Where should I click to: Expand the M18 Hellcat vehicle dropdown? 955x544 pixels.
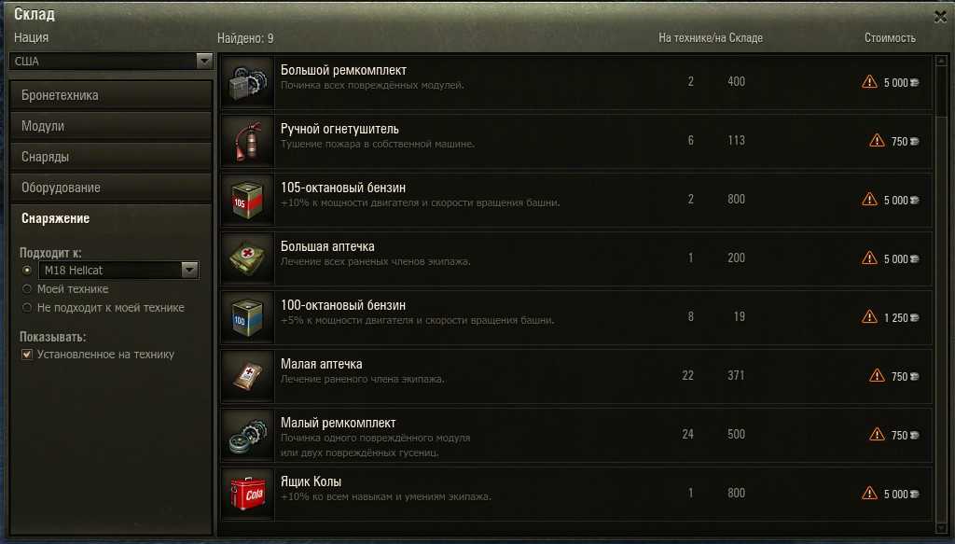pyautogui.click(x=118, y=270)
